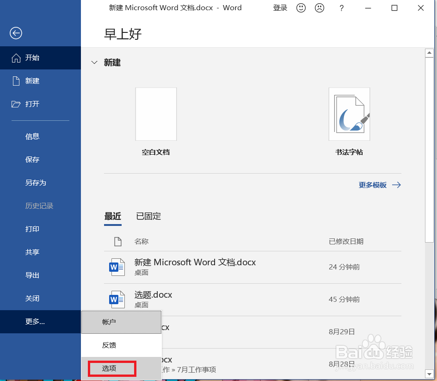Click the open folder icon beside 打开

coord(16,104)
